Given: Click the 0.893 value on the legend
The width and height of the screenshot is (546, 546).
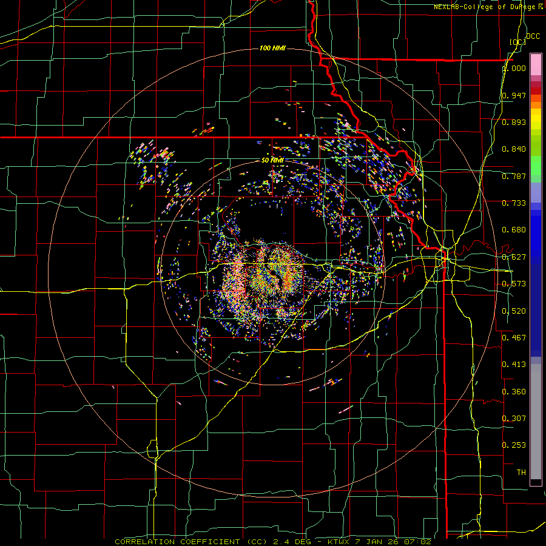Looking at the screenshot, I should [514, 122].
